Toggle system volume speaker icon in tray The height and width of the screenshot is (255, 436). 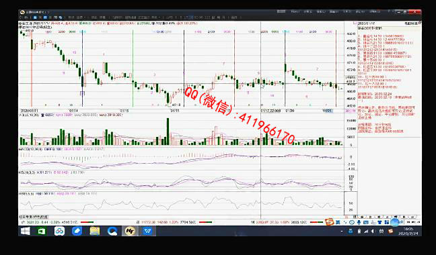(373, 231)
